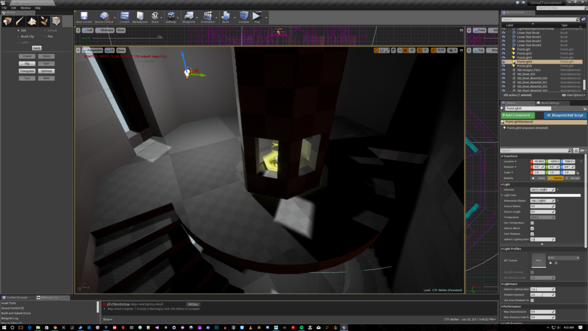Click the Save Current toolbar icon

tap(84, 17)
